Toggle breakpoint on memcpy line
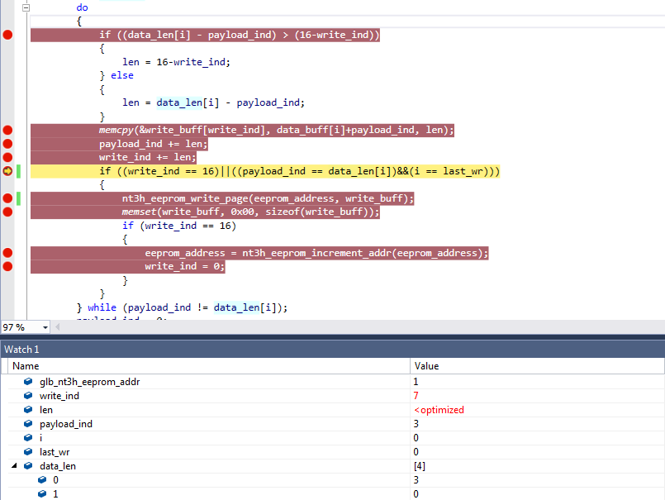This screenshot has width=665, height=500. (7, 131)
